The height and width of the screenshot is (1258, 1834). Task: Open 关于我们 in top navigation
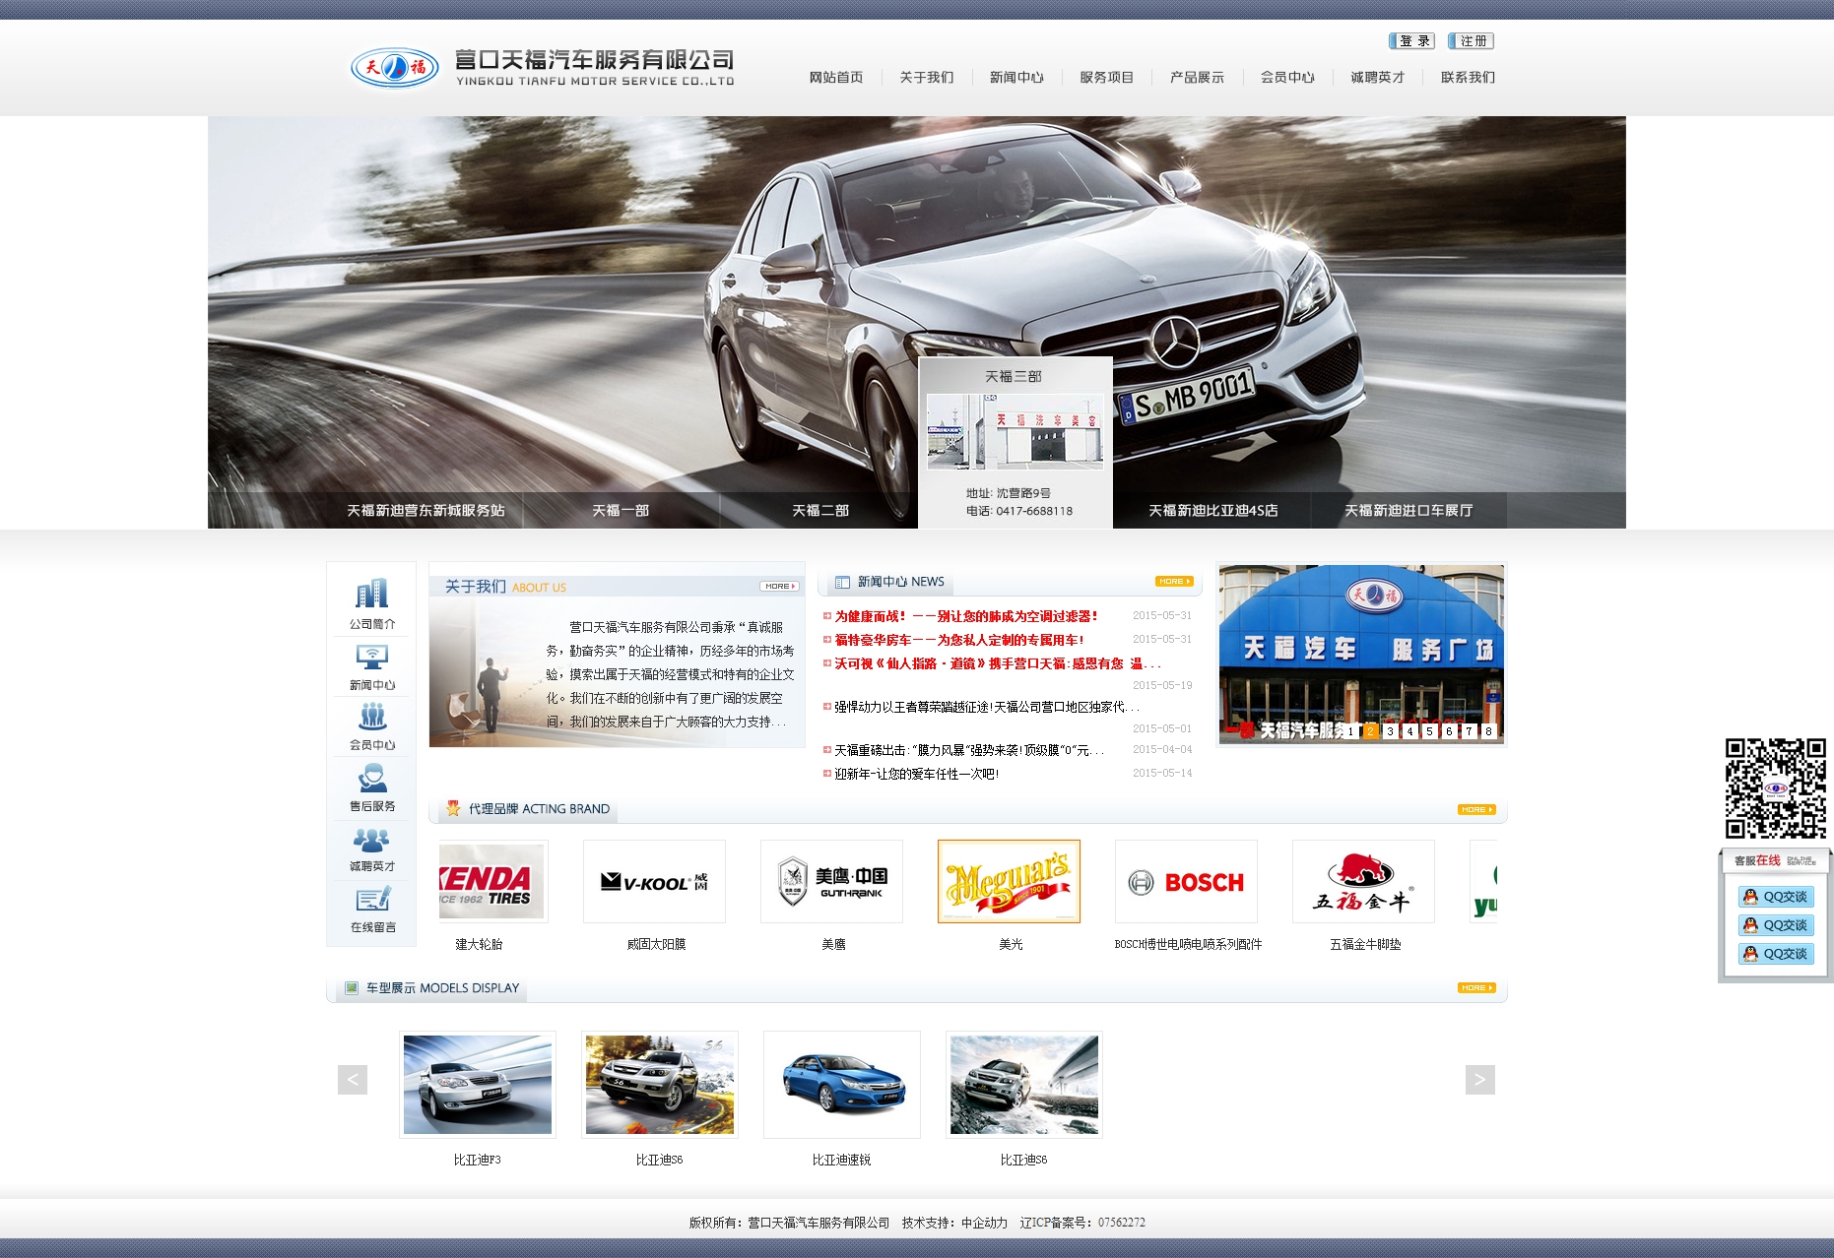927,78
